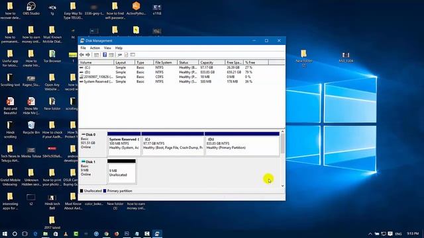Click the blue Help question-mark toolbar icon
The width and height of the screenshot is (424, 238).
[x=105, y=55]
